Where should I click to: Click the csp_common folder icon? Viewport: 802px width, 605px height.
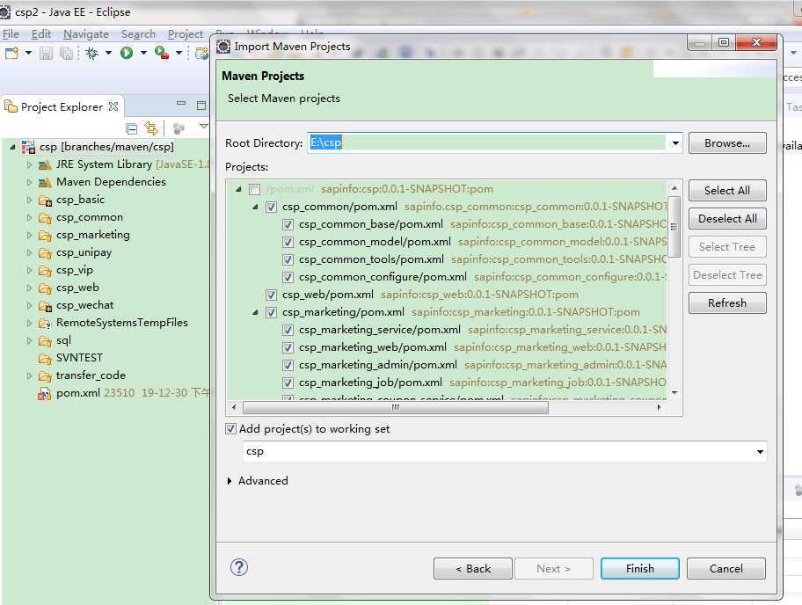(x=45, y=218)
